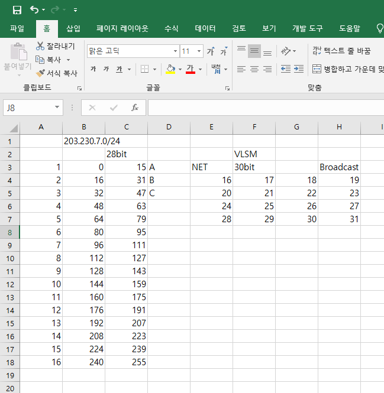The image size is (384, 393).
Task: Switch to the 페이지 레이아웃 tab
Action: point(122,28)
